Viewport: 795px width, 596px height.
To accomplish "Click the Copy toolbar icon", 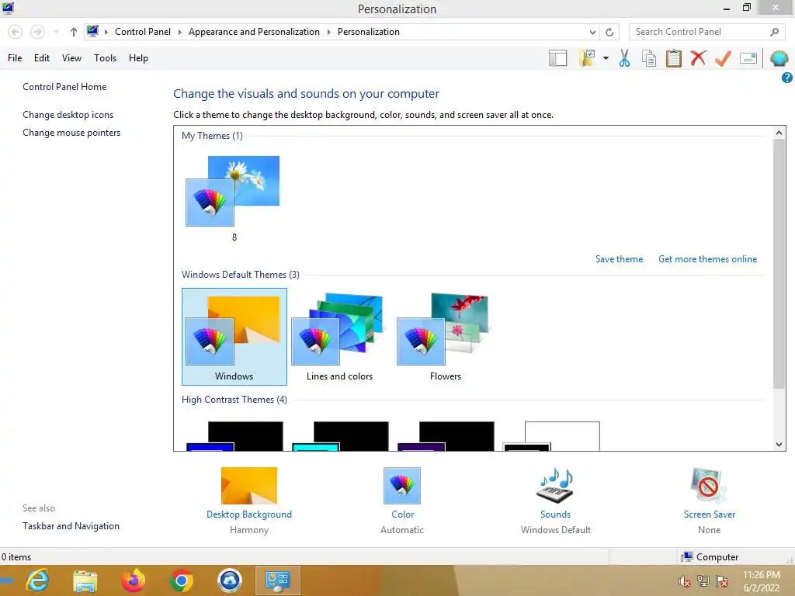I will pos(649,58).
